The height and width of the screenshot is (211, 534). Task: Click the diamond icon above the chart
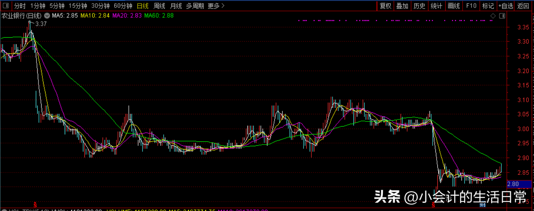[x=493, y=16]
